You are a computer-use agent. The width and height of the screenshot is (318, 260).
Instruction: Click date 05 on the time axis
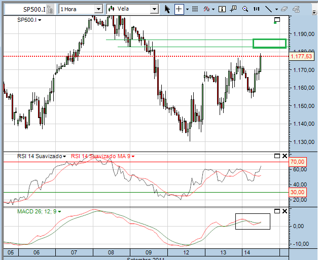[11, 252]
